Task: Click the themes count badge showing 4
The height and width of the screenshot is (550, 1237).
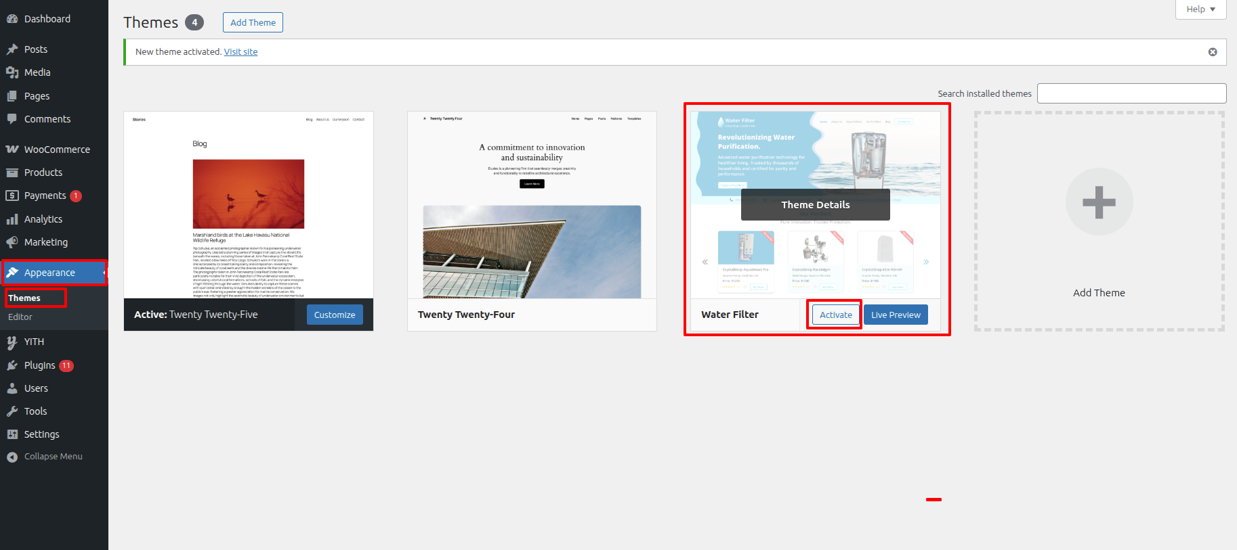Action: point(194,22)
